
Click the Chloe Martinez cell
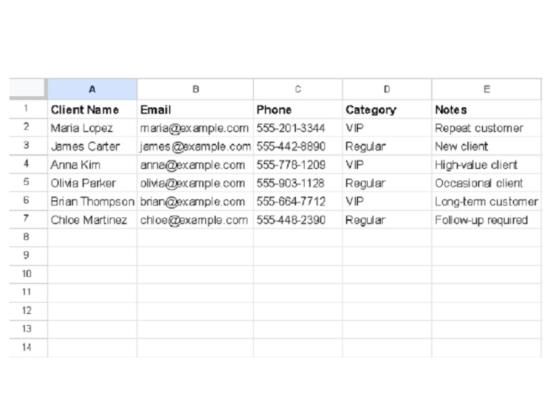pos(92,220)
